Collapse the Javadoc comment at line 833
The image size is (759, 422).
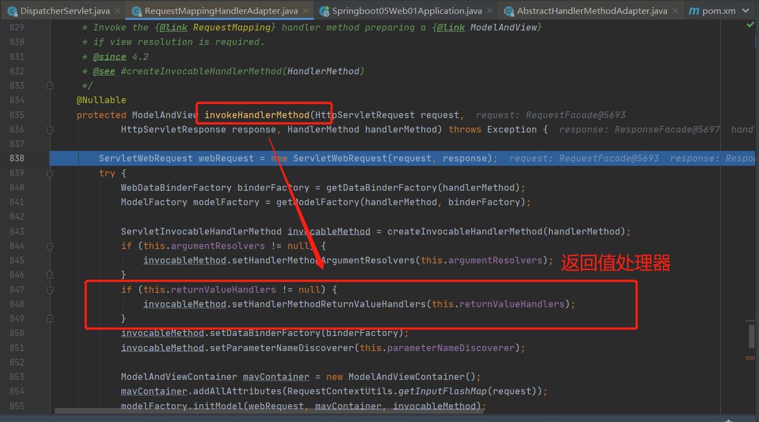(x=50, y=85)
